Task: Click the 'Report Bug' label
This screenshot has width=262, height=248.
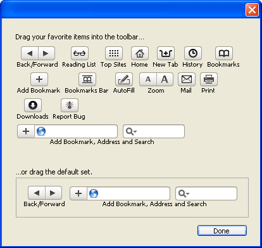Action: tap(69, 117)
